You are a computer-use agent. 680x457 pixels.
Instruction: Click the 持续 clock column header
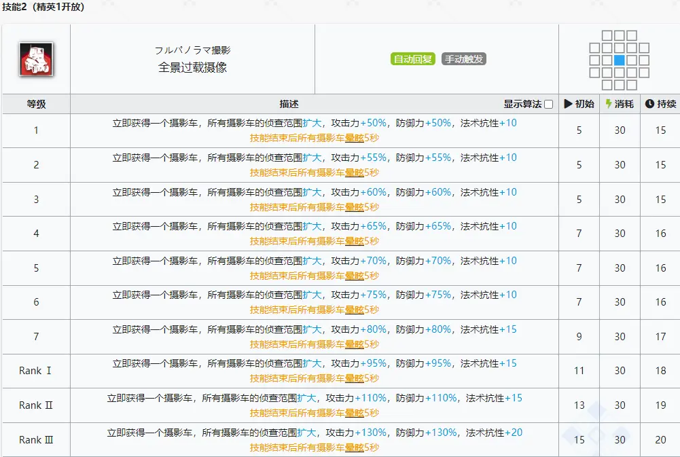(x=660, y=104)
